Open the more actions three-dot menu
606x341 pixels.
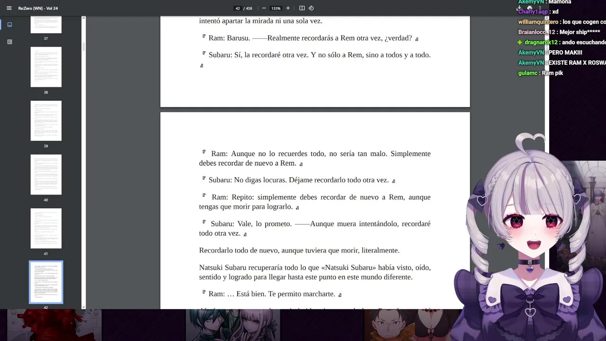coord(540,8)
